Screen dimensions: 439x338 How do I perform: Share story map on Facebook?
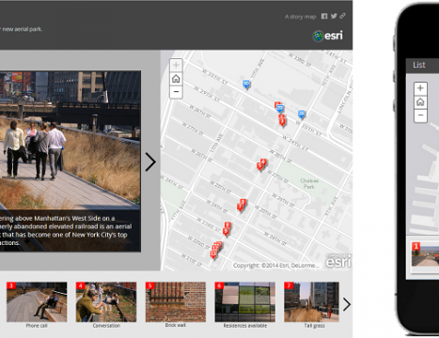(x=324, y=16)
